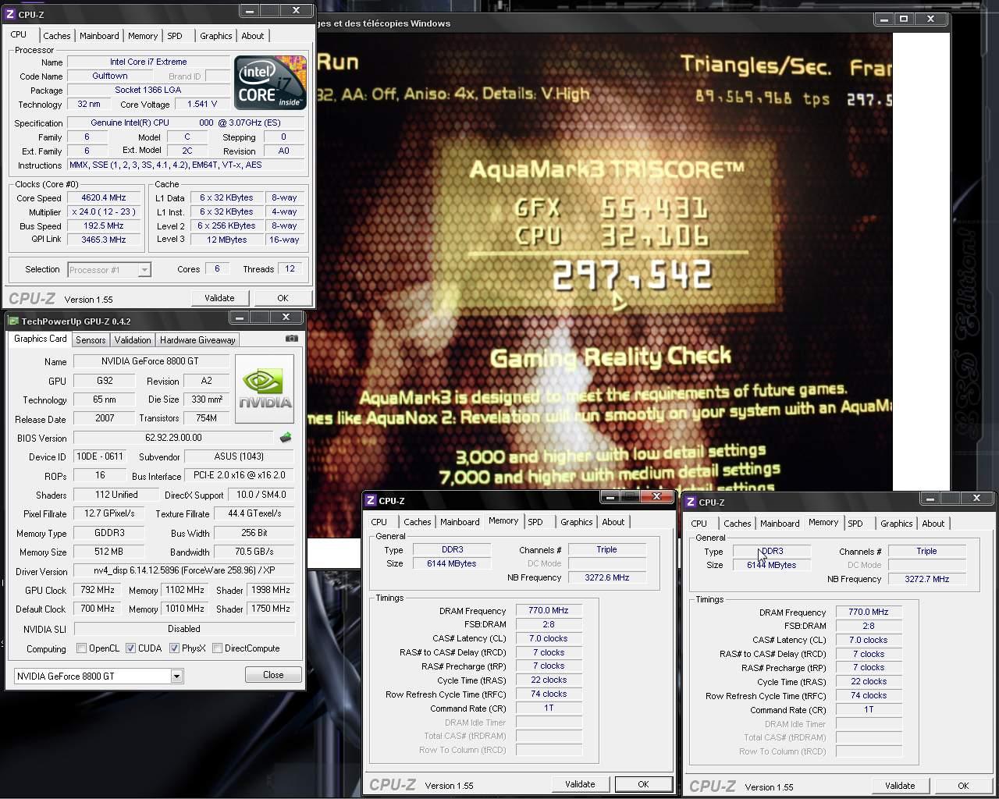
Task: Open the Processor #1 selection dropdown
Action: [x=144, y=270]
